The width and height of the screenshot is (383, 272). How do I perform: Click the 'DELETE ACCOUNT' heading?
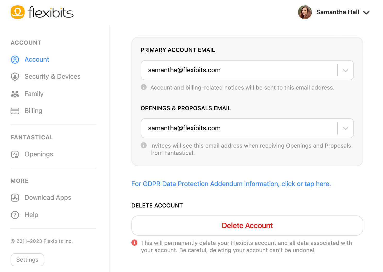coord(157,205)
